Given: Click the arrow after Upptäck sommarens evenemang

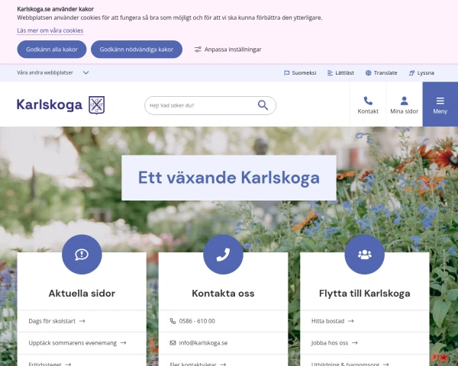Looking at the screenshot, I should coord(123,343).
